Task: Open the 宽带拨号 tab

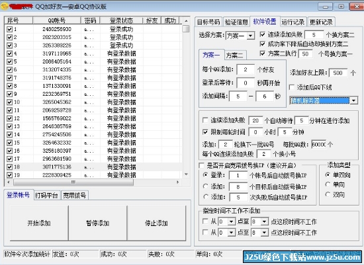Action: tap(75, 196)
